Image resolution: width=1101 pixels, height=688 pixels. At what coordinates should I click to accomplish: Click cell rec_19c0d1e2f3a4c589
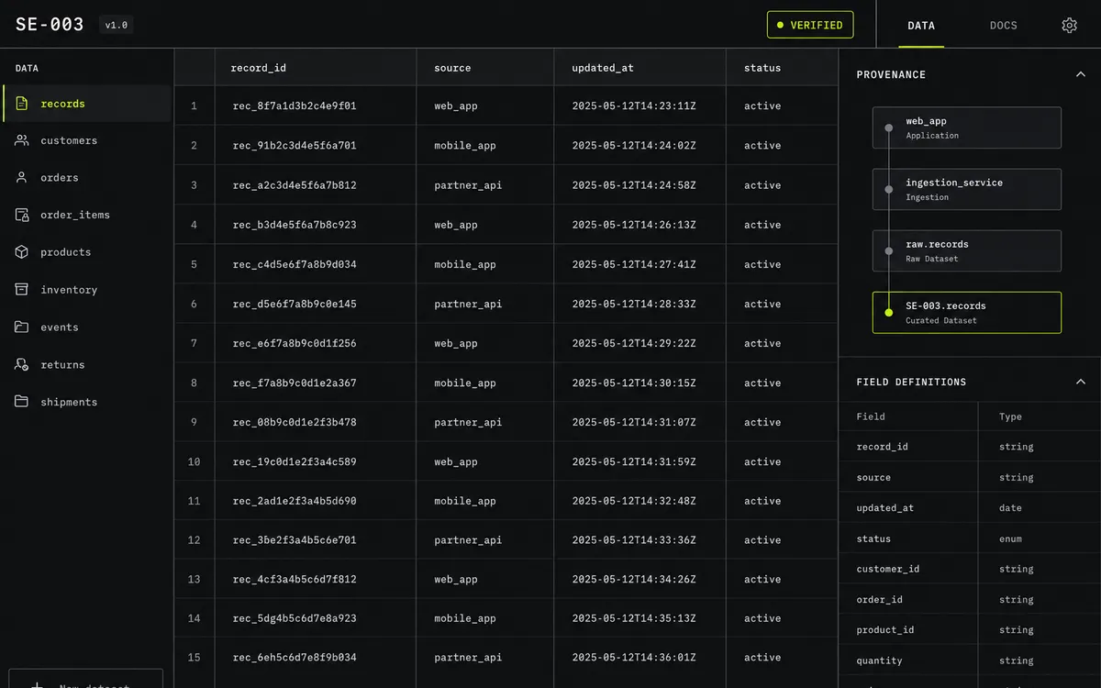click(295, 461)
